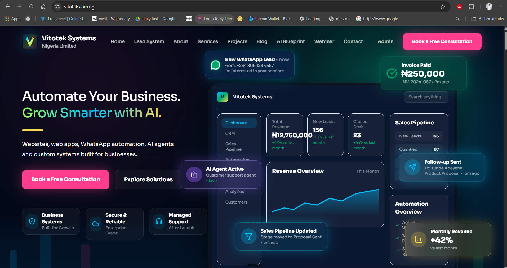
Task: Open the Extensions puzzle icon
Action: tap(472, 7)
